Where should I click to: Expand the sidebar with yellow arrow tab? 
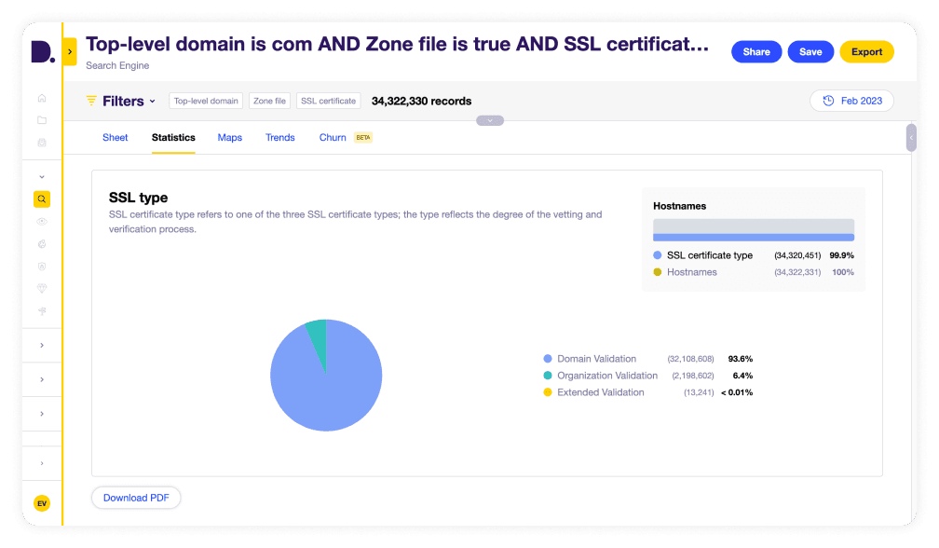coord(70,52)
